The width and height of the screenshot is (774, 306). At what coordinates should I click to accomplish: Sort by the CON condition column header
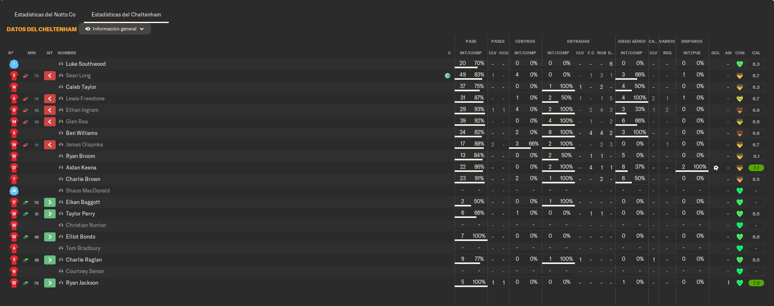click(x=740, y=53)
